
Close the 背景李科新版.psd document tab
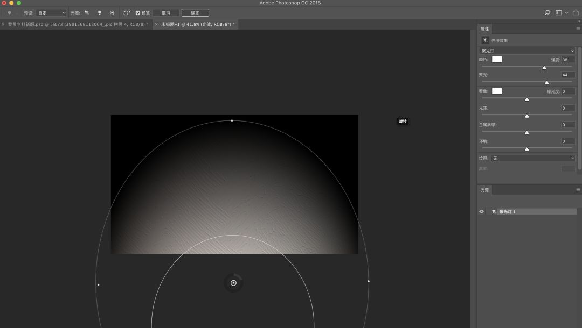tap(3, 24)
